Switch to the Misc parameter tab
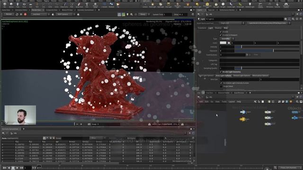The width and height of the screenshot is (303, 170). point(225,28)
